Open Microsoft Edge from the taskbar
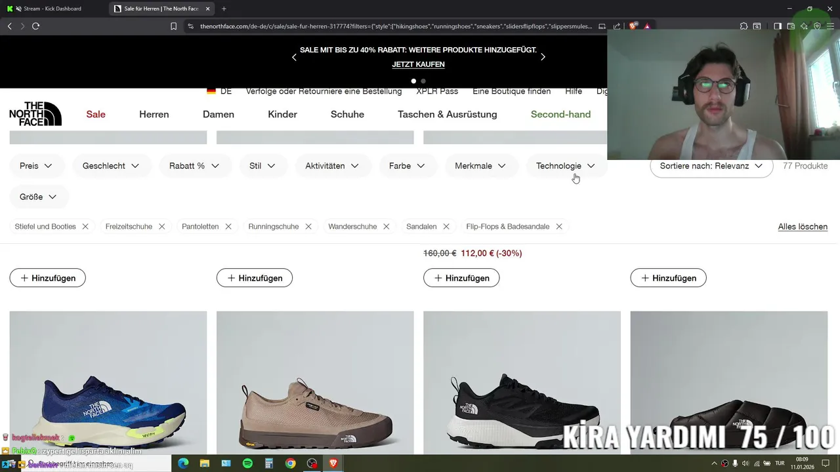840x472 pixels. click(x=183, y=463)
